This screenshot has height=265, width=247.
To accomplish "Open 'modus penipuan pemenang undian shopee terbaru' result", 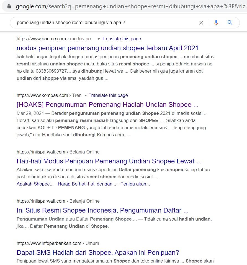I will pyautogui.click(x=107, y=48).
